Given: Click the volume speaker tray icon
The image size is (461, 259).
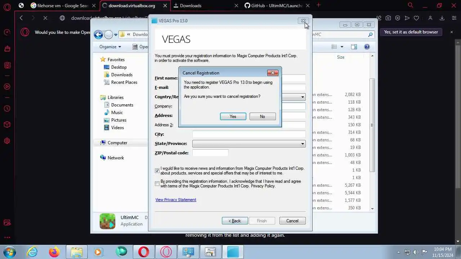Looking at the screenshot, I should coord(416,252).
